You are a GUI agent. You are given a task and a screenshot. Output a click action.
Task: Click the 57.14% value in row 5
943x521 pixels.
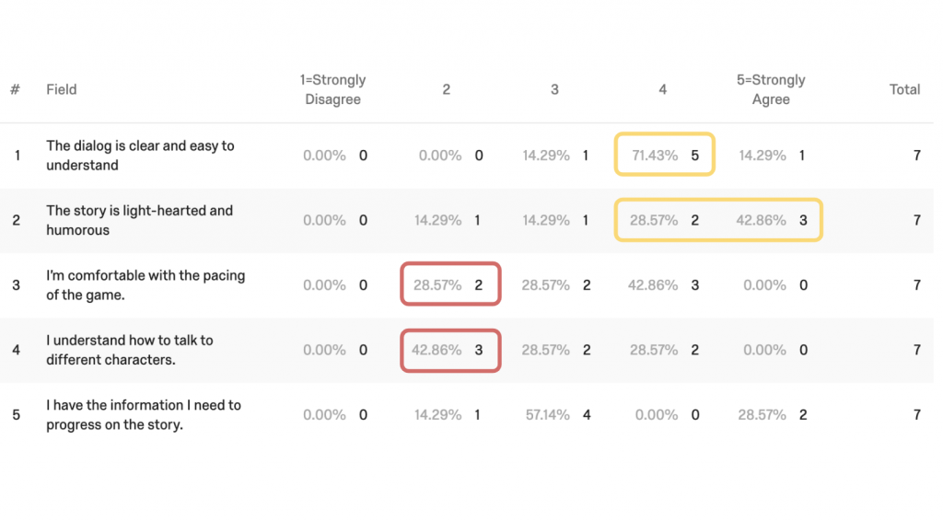point(547,415)
